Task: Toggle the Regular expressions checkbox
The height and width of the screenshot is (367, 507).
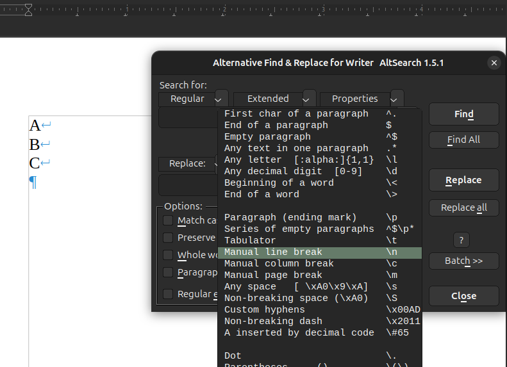Action: tap(168, 294)
